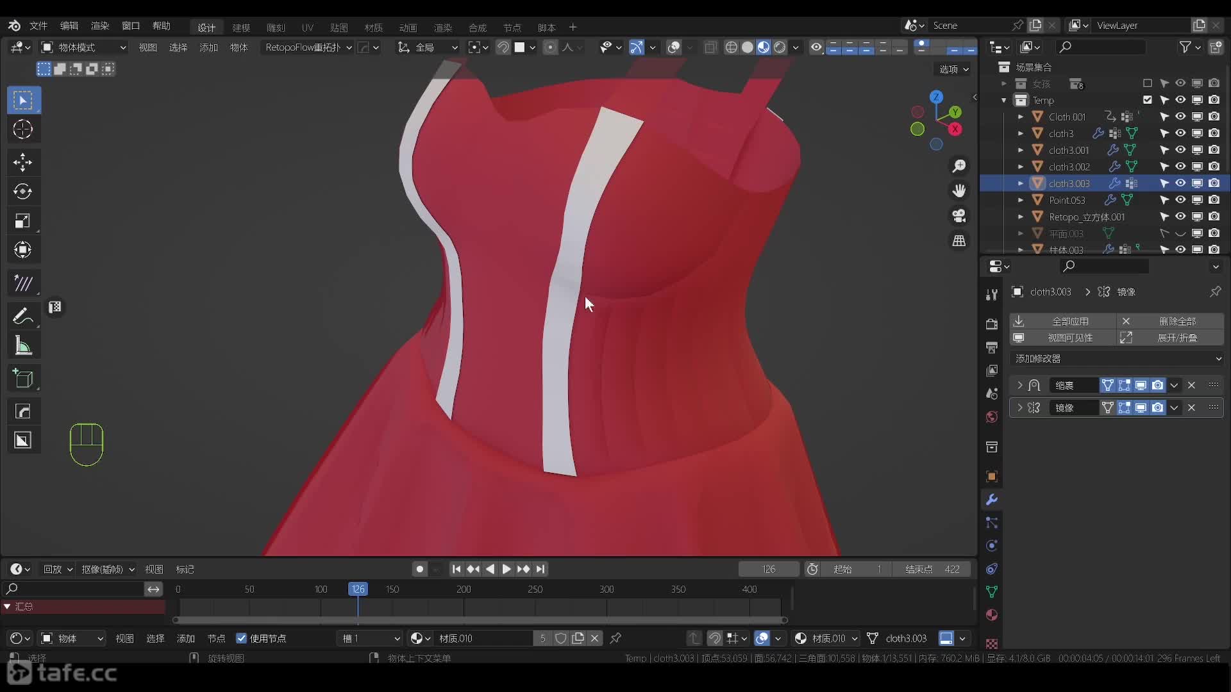Open the Playback dropdown in timeline

[58, 569]
